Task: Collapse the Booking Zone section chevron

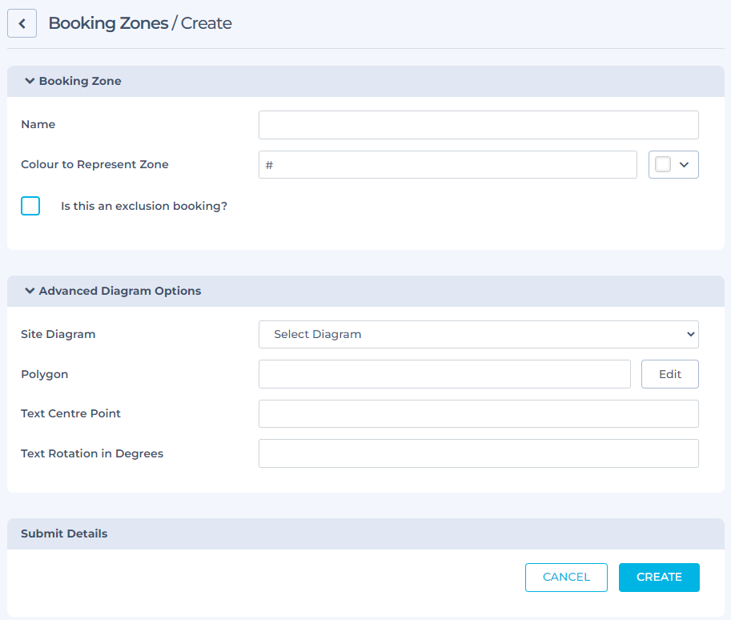Action: (30, 81)
